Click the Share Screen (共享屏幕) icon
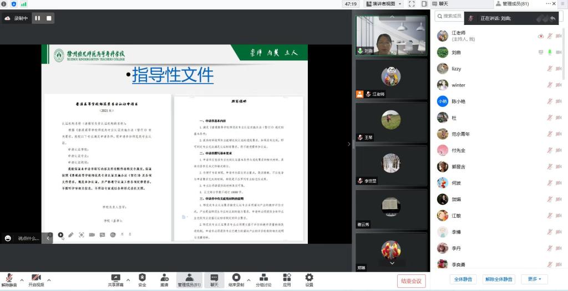This screenshot has height=291, width=568. 115,277
